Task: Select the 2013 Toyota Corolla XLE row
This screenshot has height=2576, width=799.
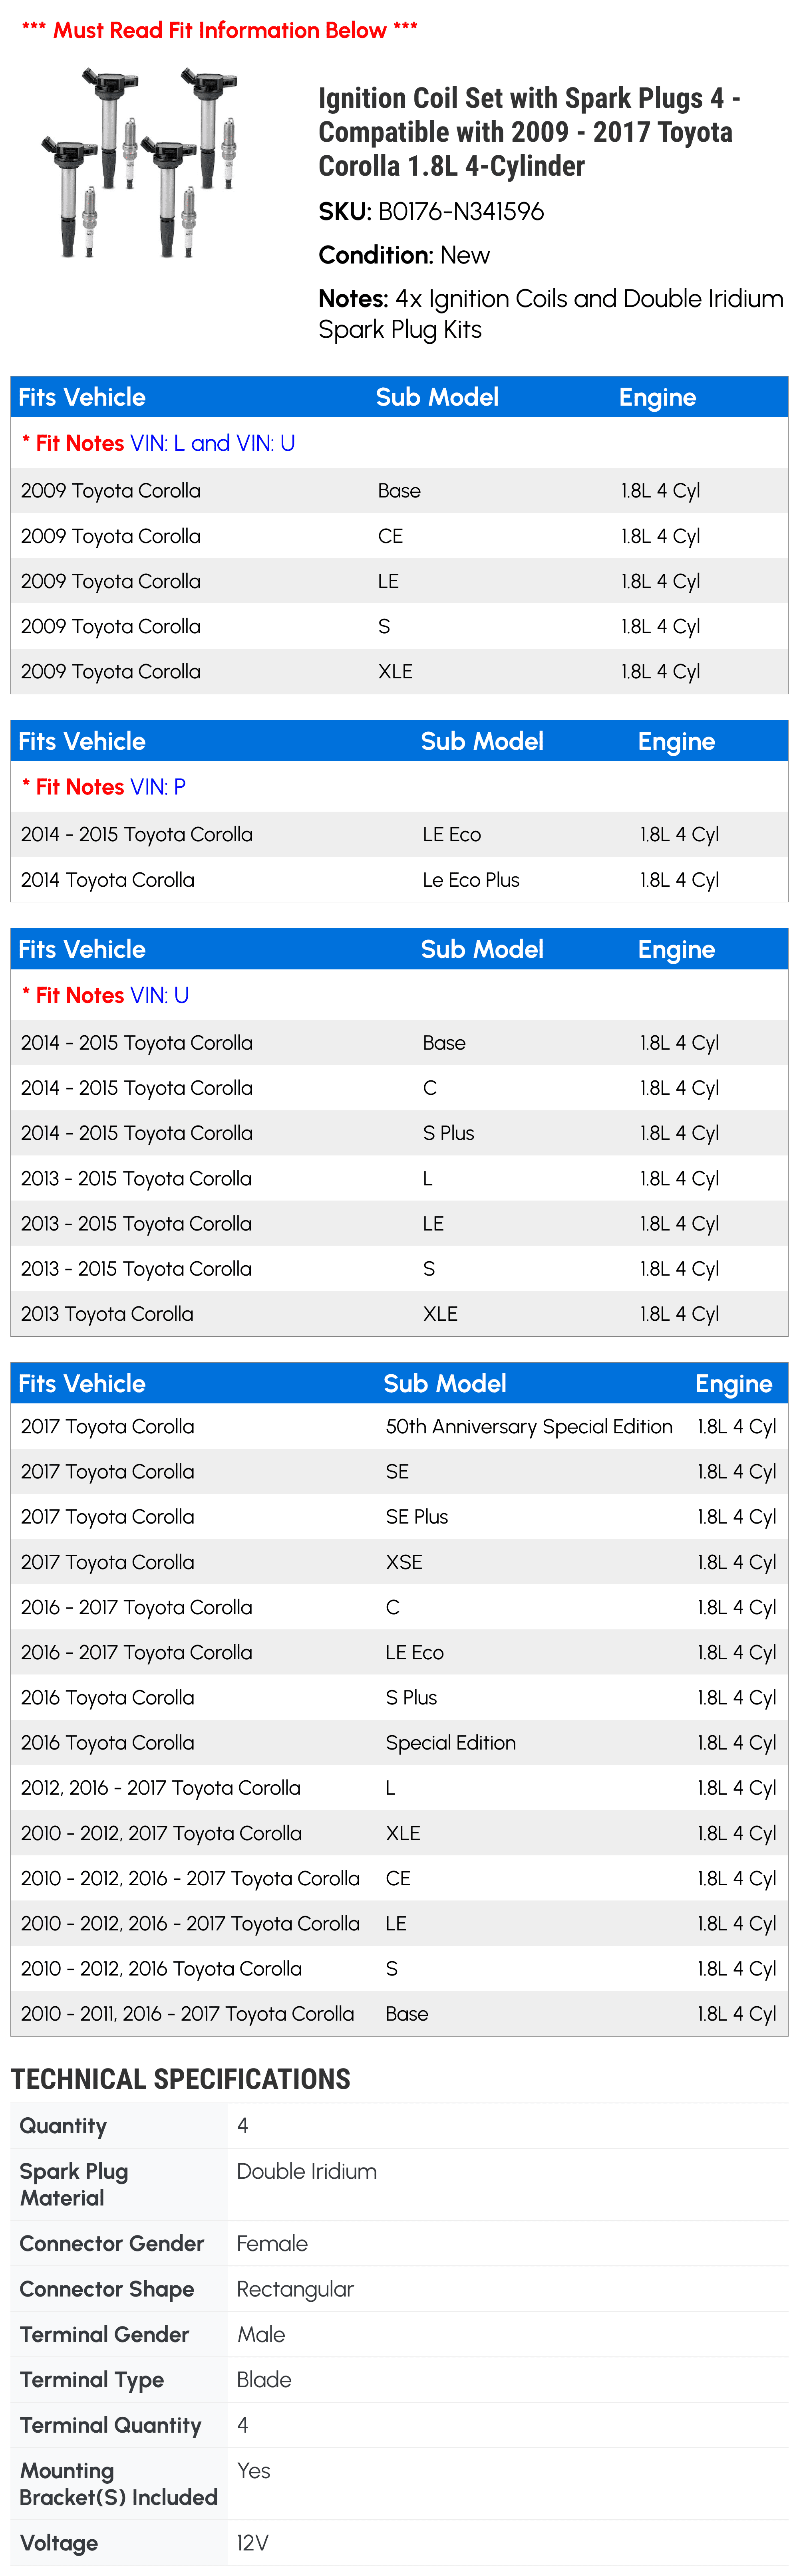Action: click(x=399, y=1314)
